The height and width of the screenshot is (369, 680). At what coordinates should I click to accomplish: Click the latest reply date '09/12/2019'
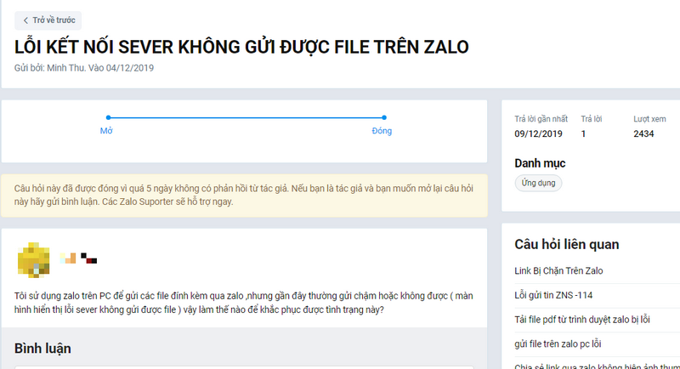[x=538, y=134]
